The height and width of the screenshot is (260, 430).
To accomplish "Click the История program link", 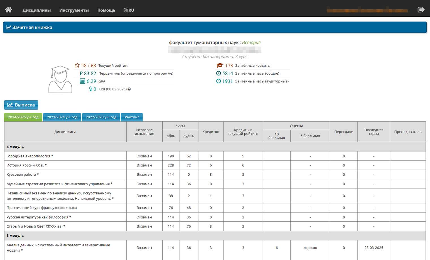I will coord(251,42).
